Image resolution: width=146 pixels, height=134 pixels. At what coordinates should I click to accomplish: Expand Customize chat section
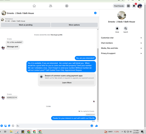pyautogui.click(x=121, y=38)
